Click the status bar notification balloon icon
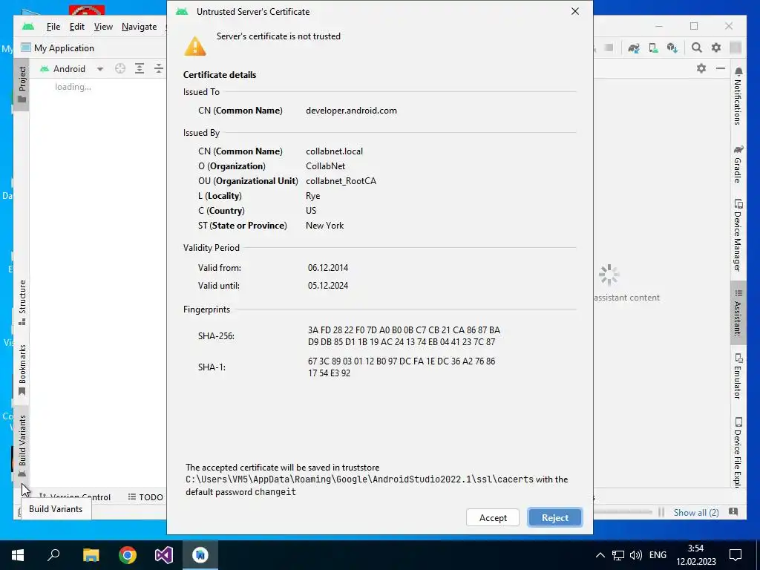This screenshot has height=570, width=760. (x=733, y=512)
